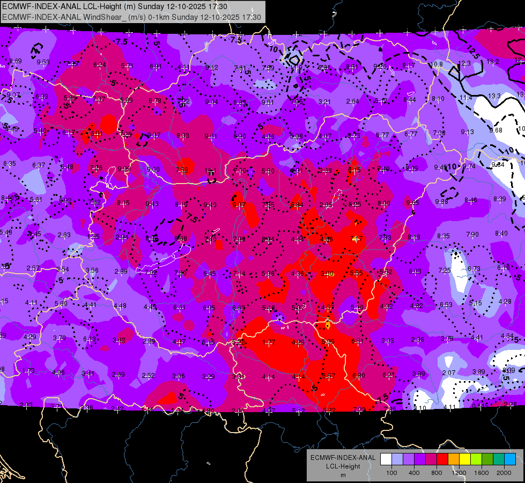525x483 pixels.
Task: Click the legend tick label 1200
Action: tap(459, 473)
